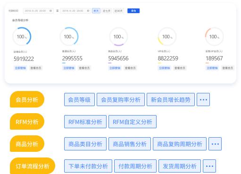Click 立即营销 under 普通会员 count

point(69,68)
